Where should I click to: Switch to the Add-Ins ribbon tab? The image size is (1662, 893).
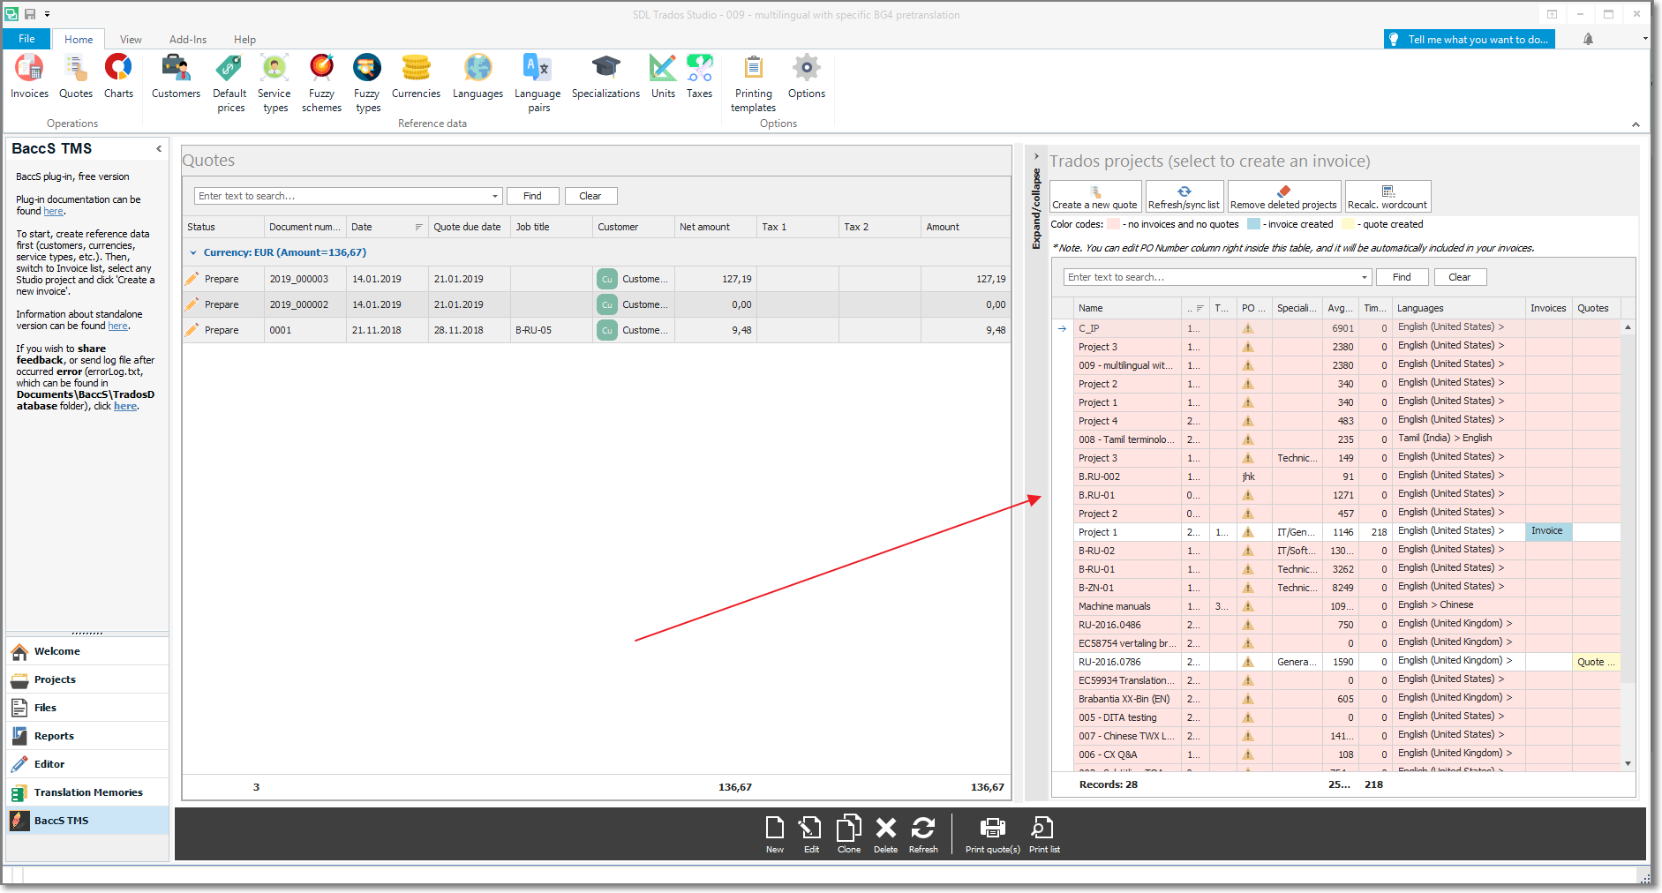point(188,39)
